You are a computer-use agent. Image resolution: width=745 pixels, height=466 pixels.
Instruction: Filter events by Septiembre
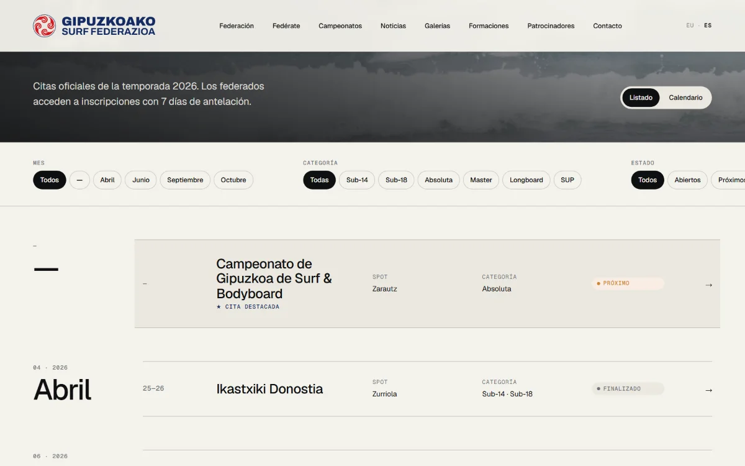click(x=185, y=180)
